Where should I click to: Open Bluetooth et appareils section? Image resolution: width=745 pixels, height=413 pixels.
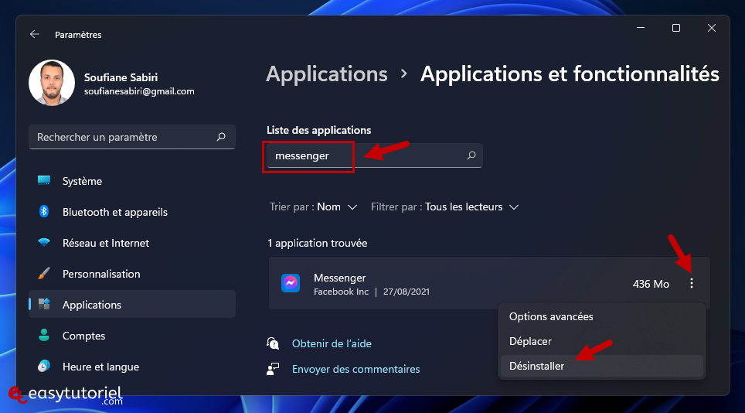click(x=132, y=212)
